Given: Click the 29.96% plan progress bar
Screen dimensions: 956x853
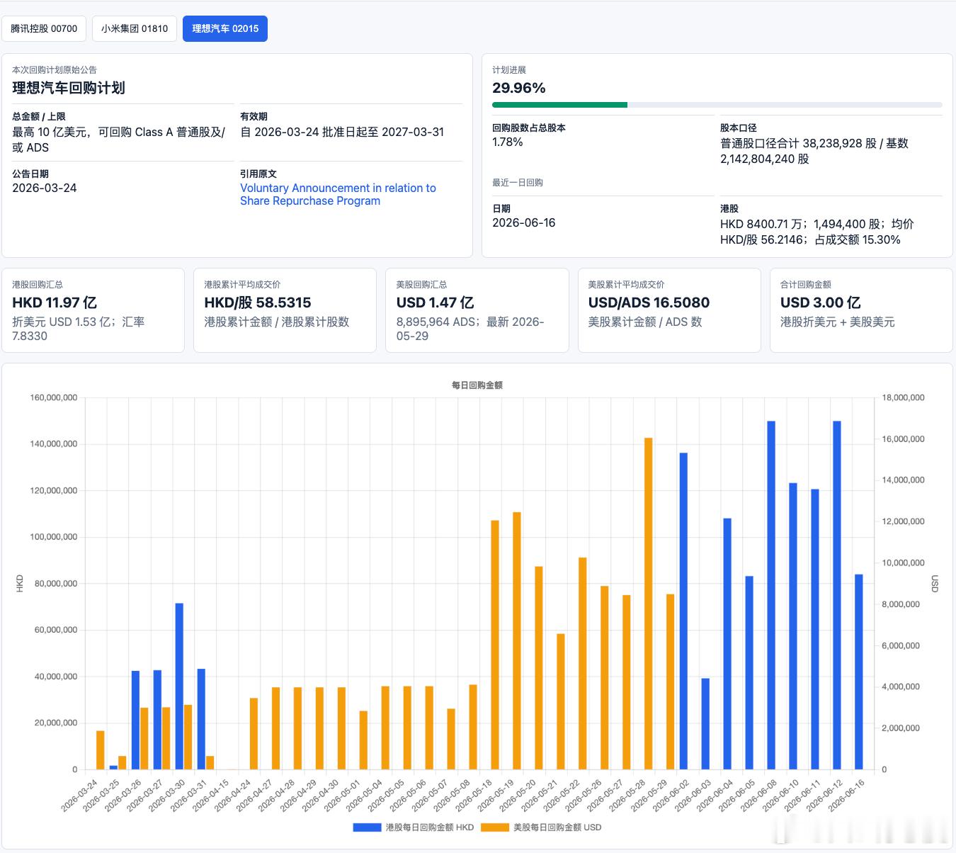Looking at the screenshot, I should (717, 105).
